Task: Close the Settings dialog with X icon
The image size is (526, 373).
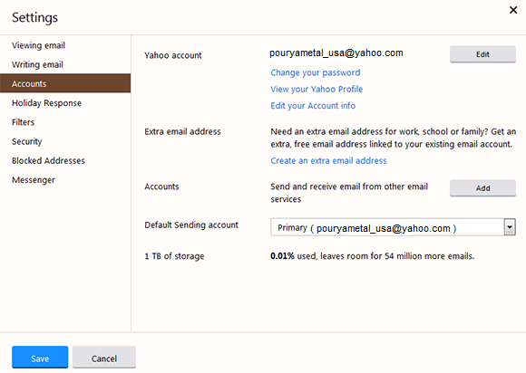Action: click(513, 10)
